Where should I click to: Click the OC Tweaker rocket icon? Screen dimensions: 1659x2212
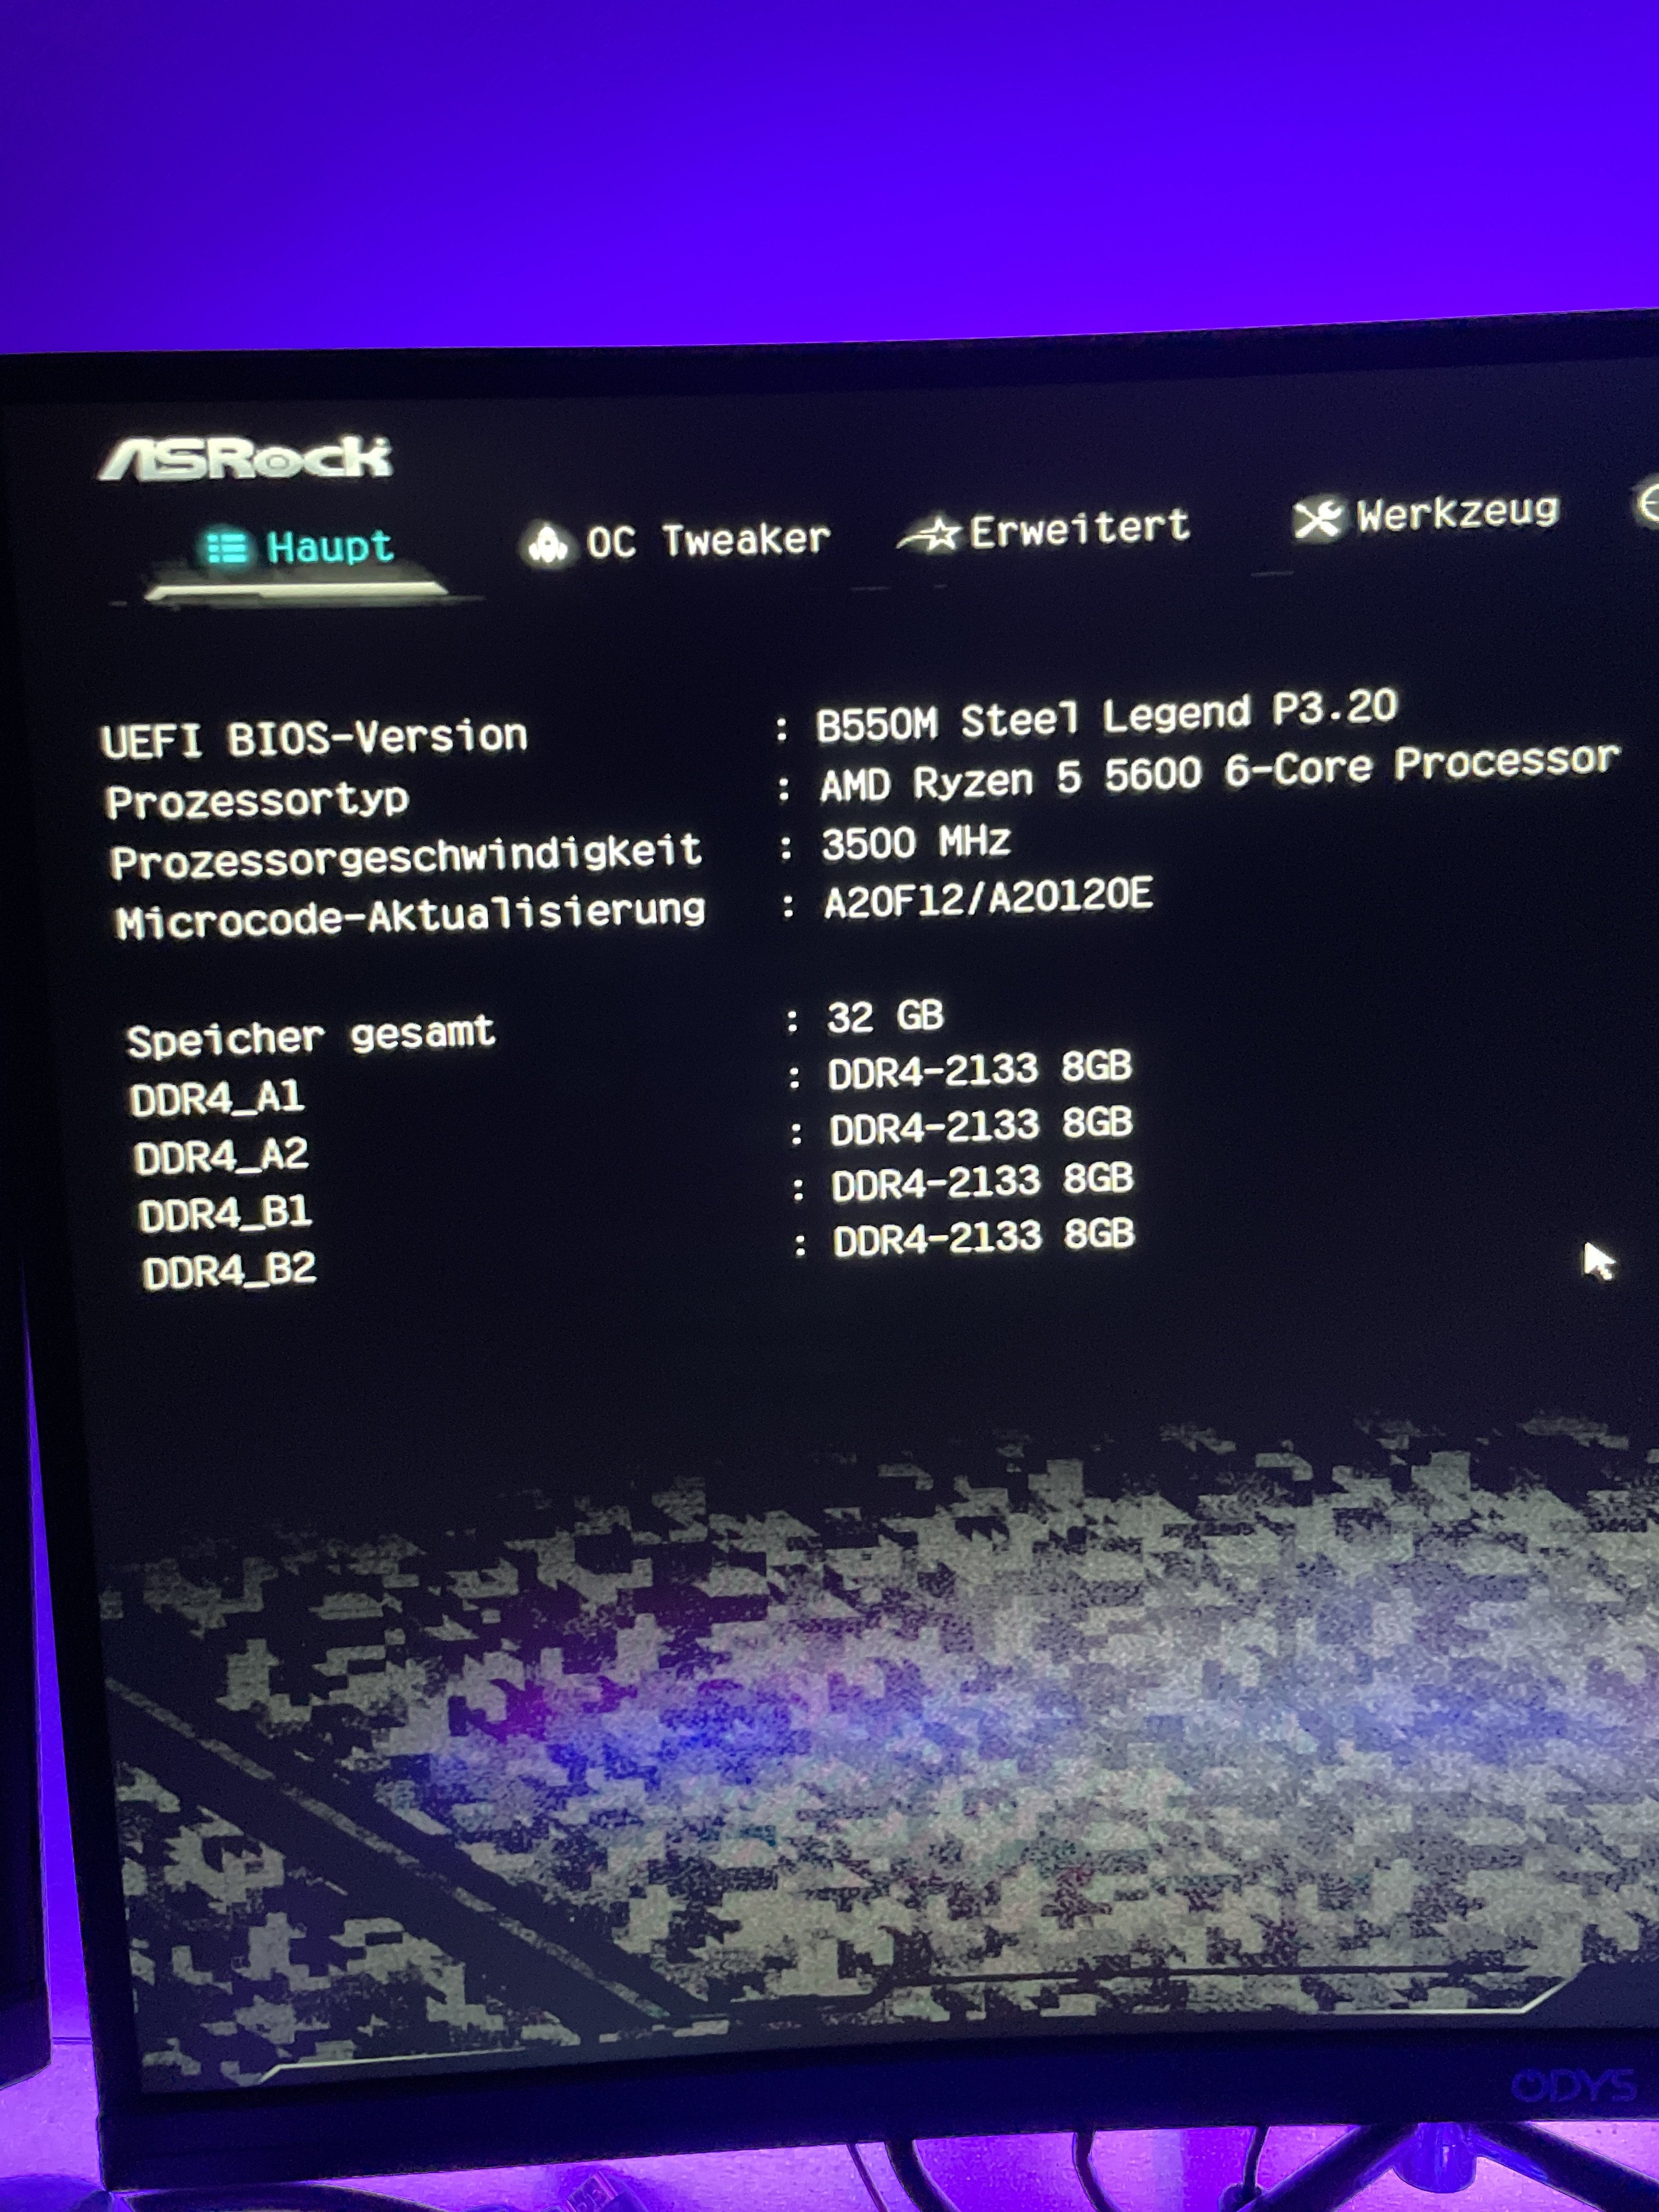coord(548,544)
